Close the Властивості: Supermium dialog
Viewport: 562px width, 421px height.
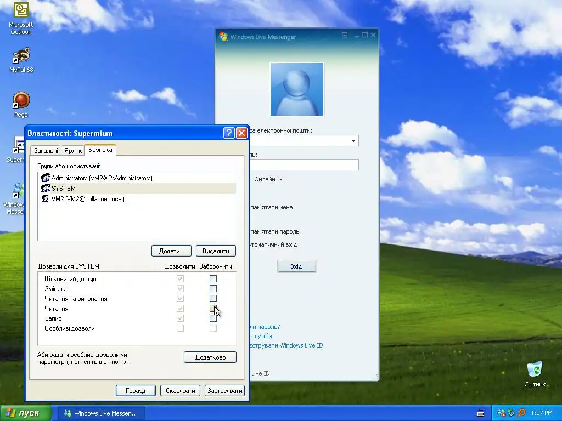(x=241, y=133)
